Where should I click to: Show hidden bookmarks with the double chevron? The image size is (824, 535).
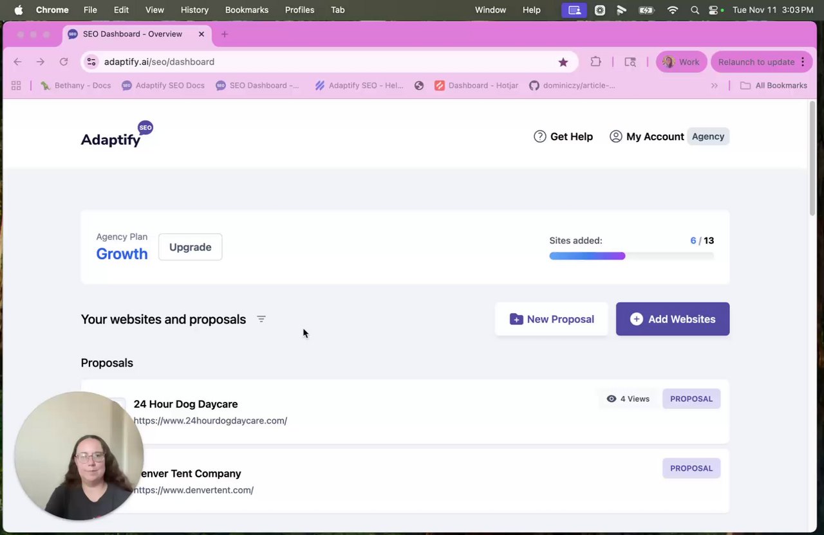(x=714, y=86)
